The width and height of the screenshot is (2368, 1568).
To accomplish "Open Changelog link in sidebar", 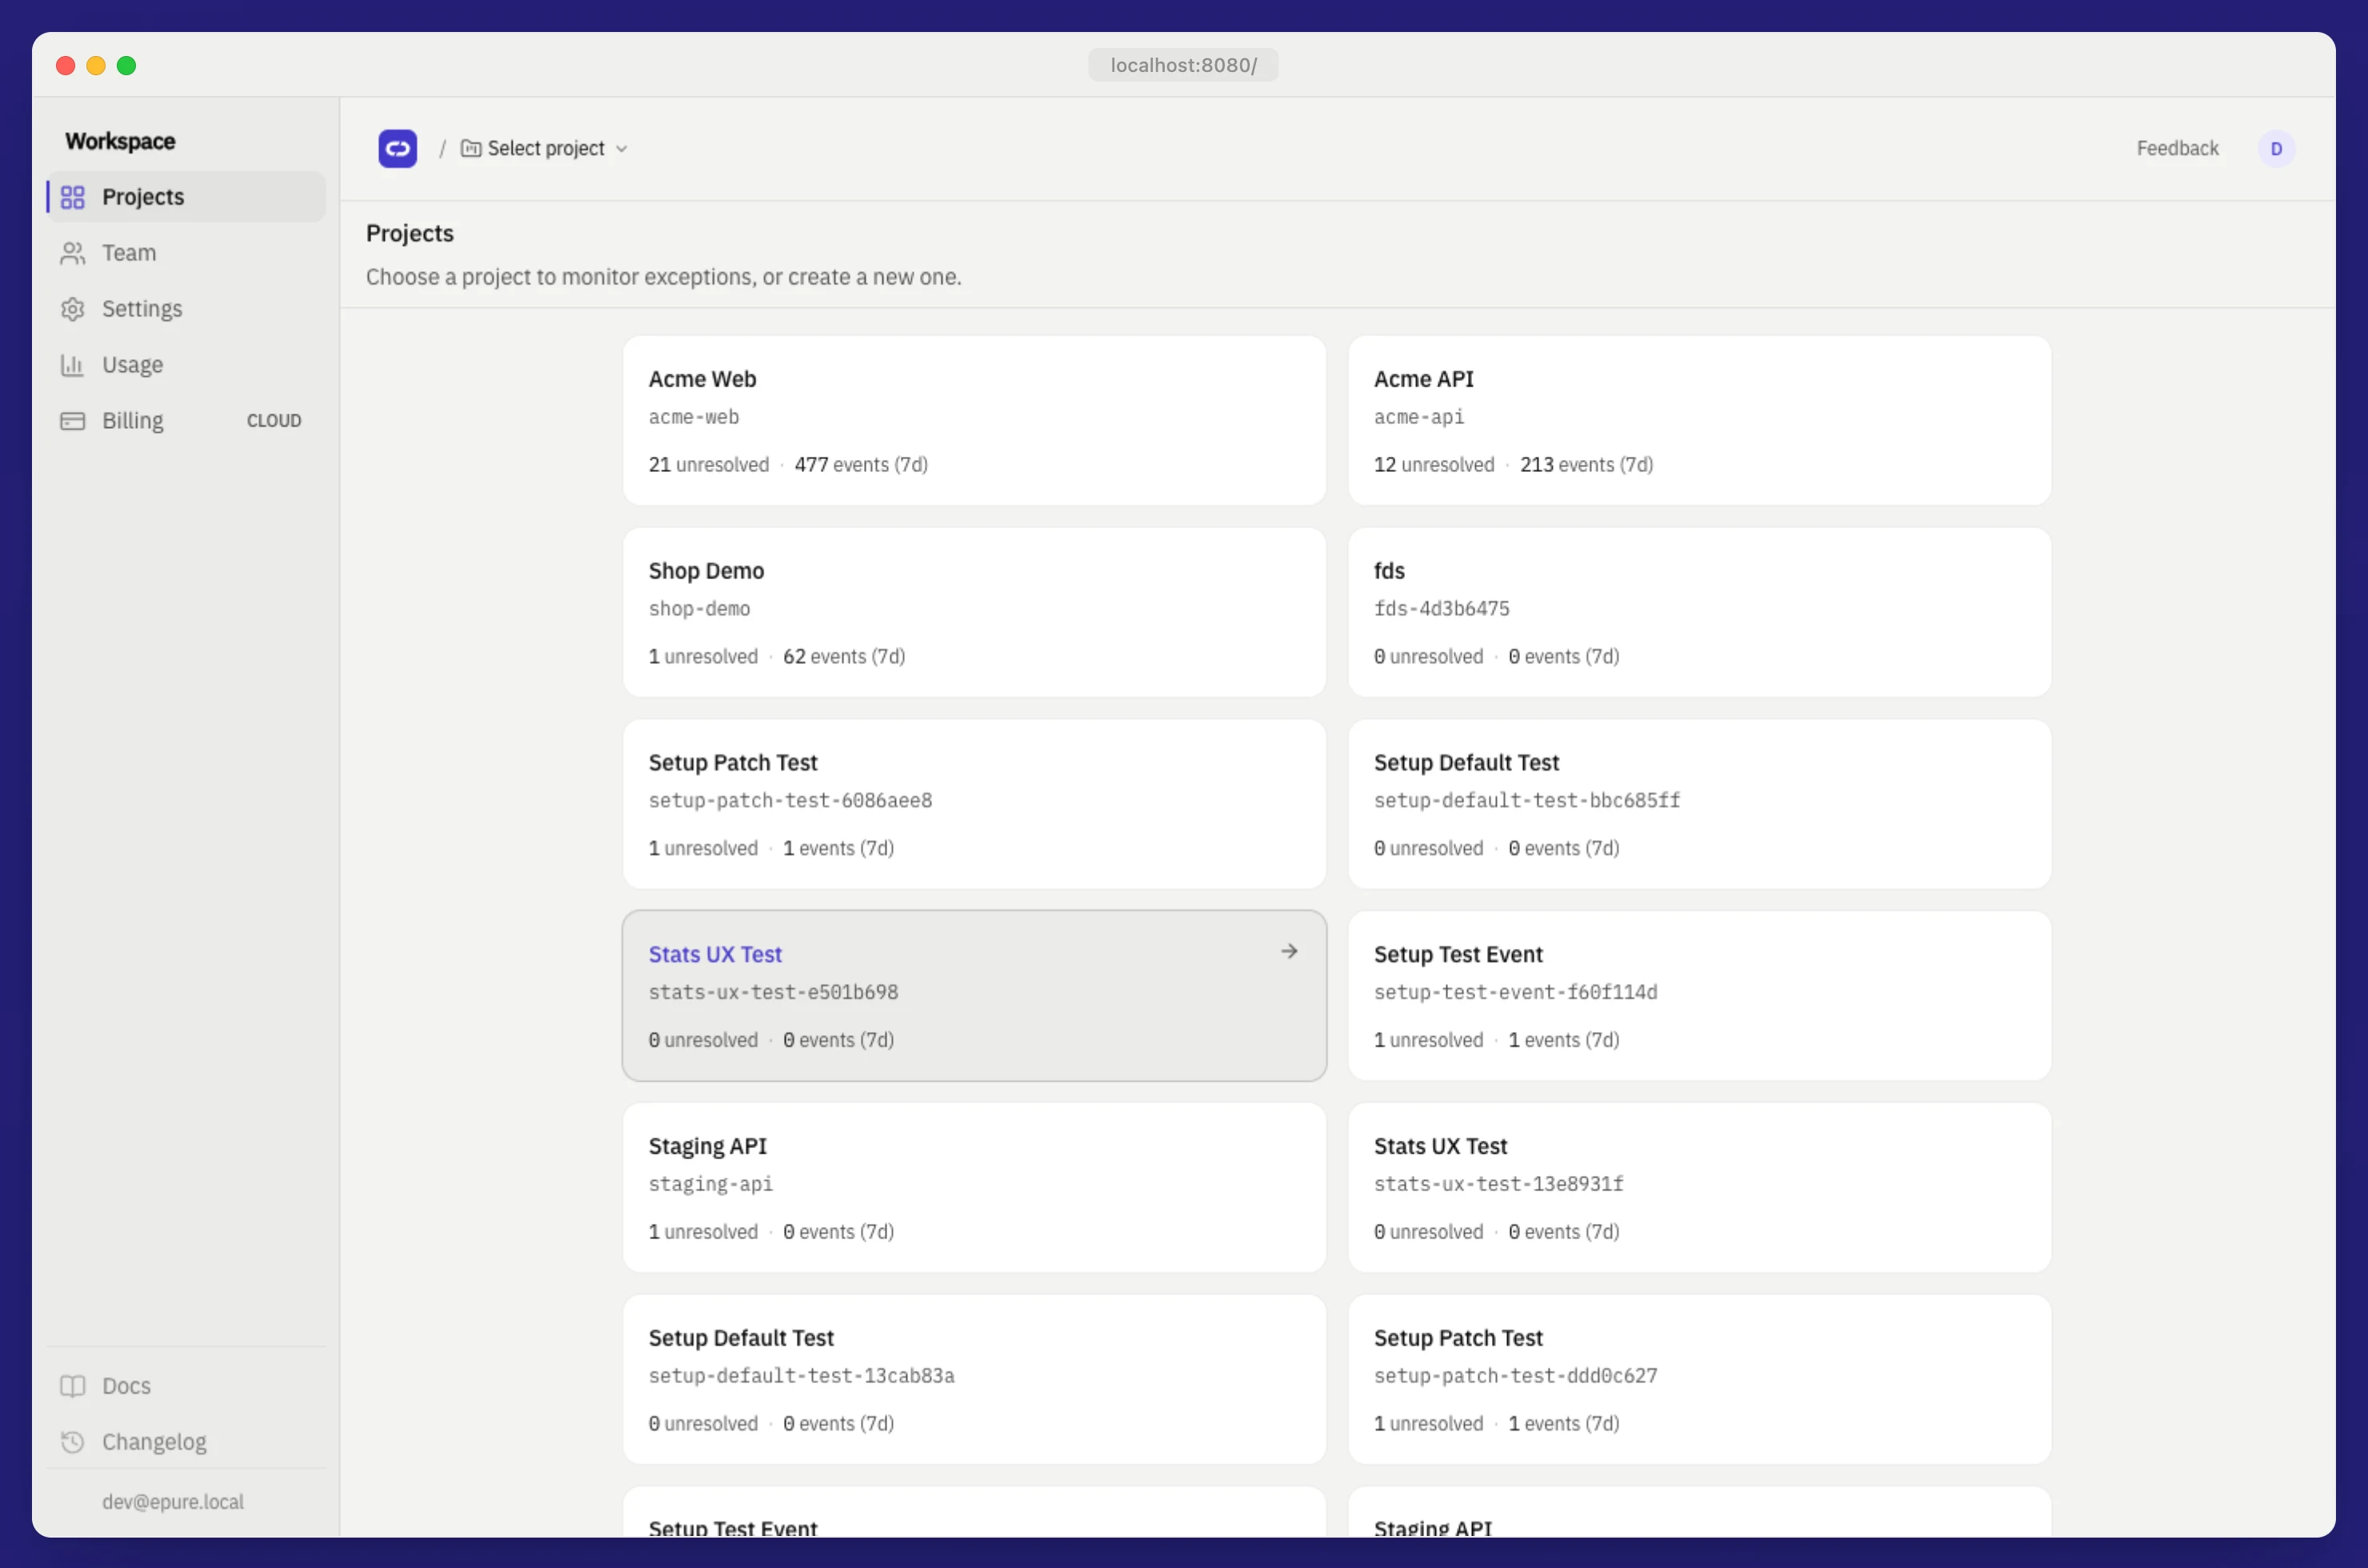I will click(186, 1442).
